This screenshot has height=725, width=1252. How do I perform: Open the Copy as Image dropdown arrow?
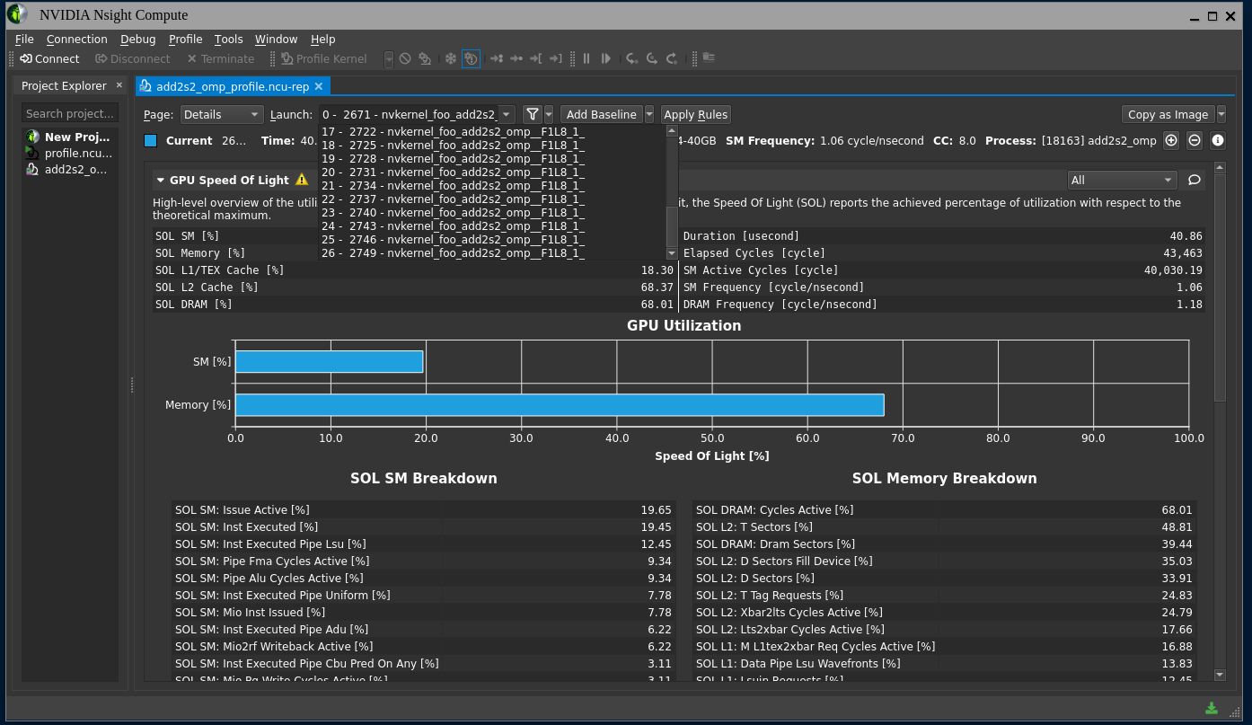[1221, 114]
